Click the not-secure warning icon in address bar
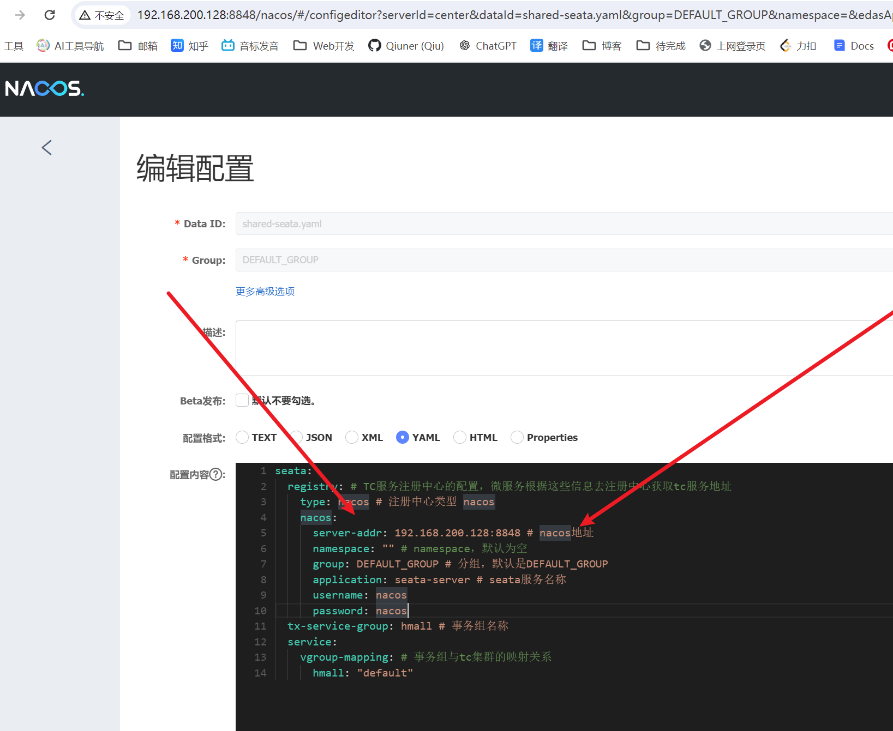Screen dimensions: 893x731 coord(85,15)
